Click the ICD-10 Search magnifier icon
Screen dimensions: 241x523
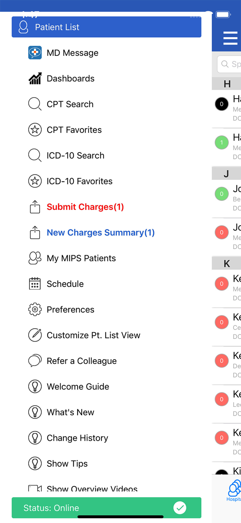pyautogui.click(x=35, y=156)
